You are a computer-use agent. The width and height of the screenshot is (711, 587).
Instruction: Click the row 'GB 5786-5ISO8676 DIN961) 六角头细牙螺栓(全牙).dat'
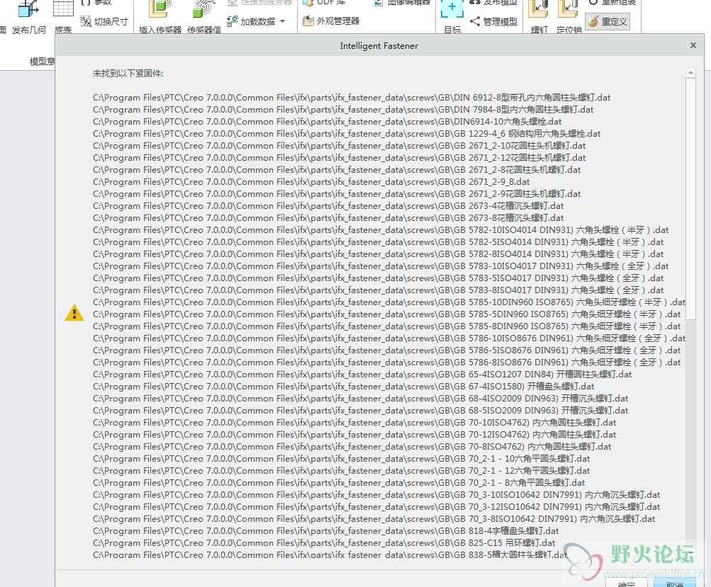[x=387, y=350]
